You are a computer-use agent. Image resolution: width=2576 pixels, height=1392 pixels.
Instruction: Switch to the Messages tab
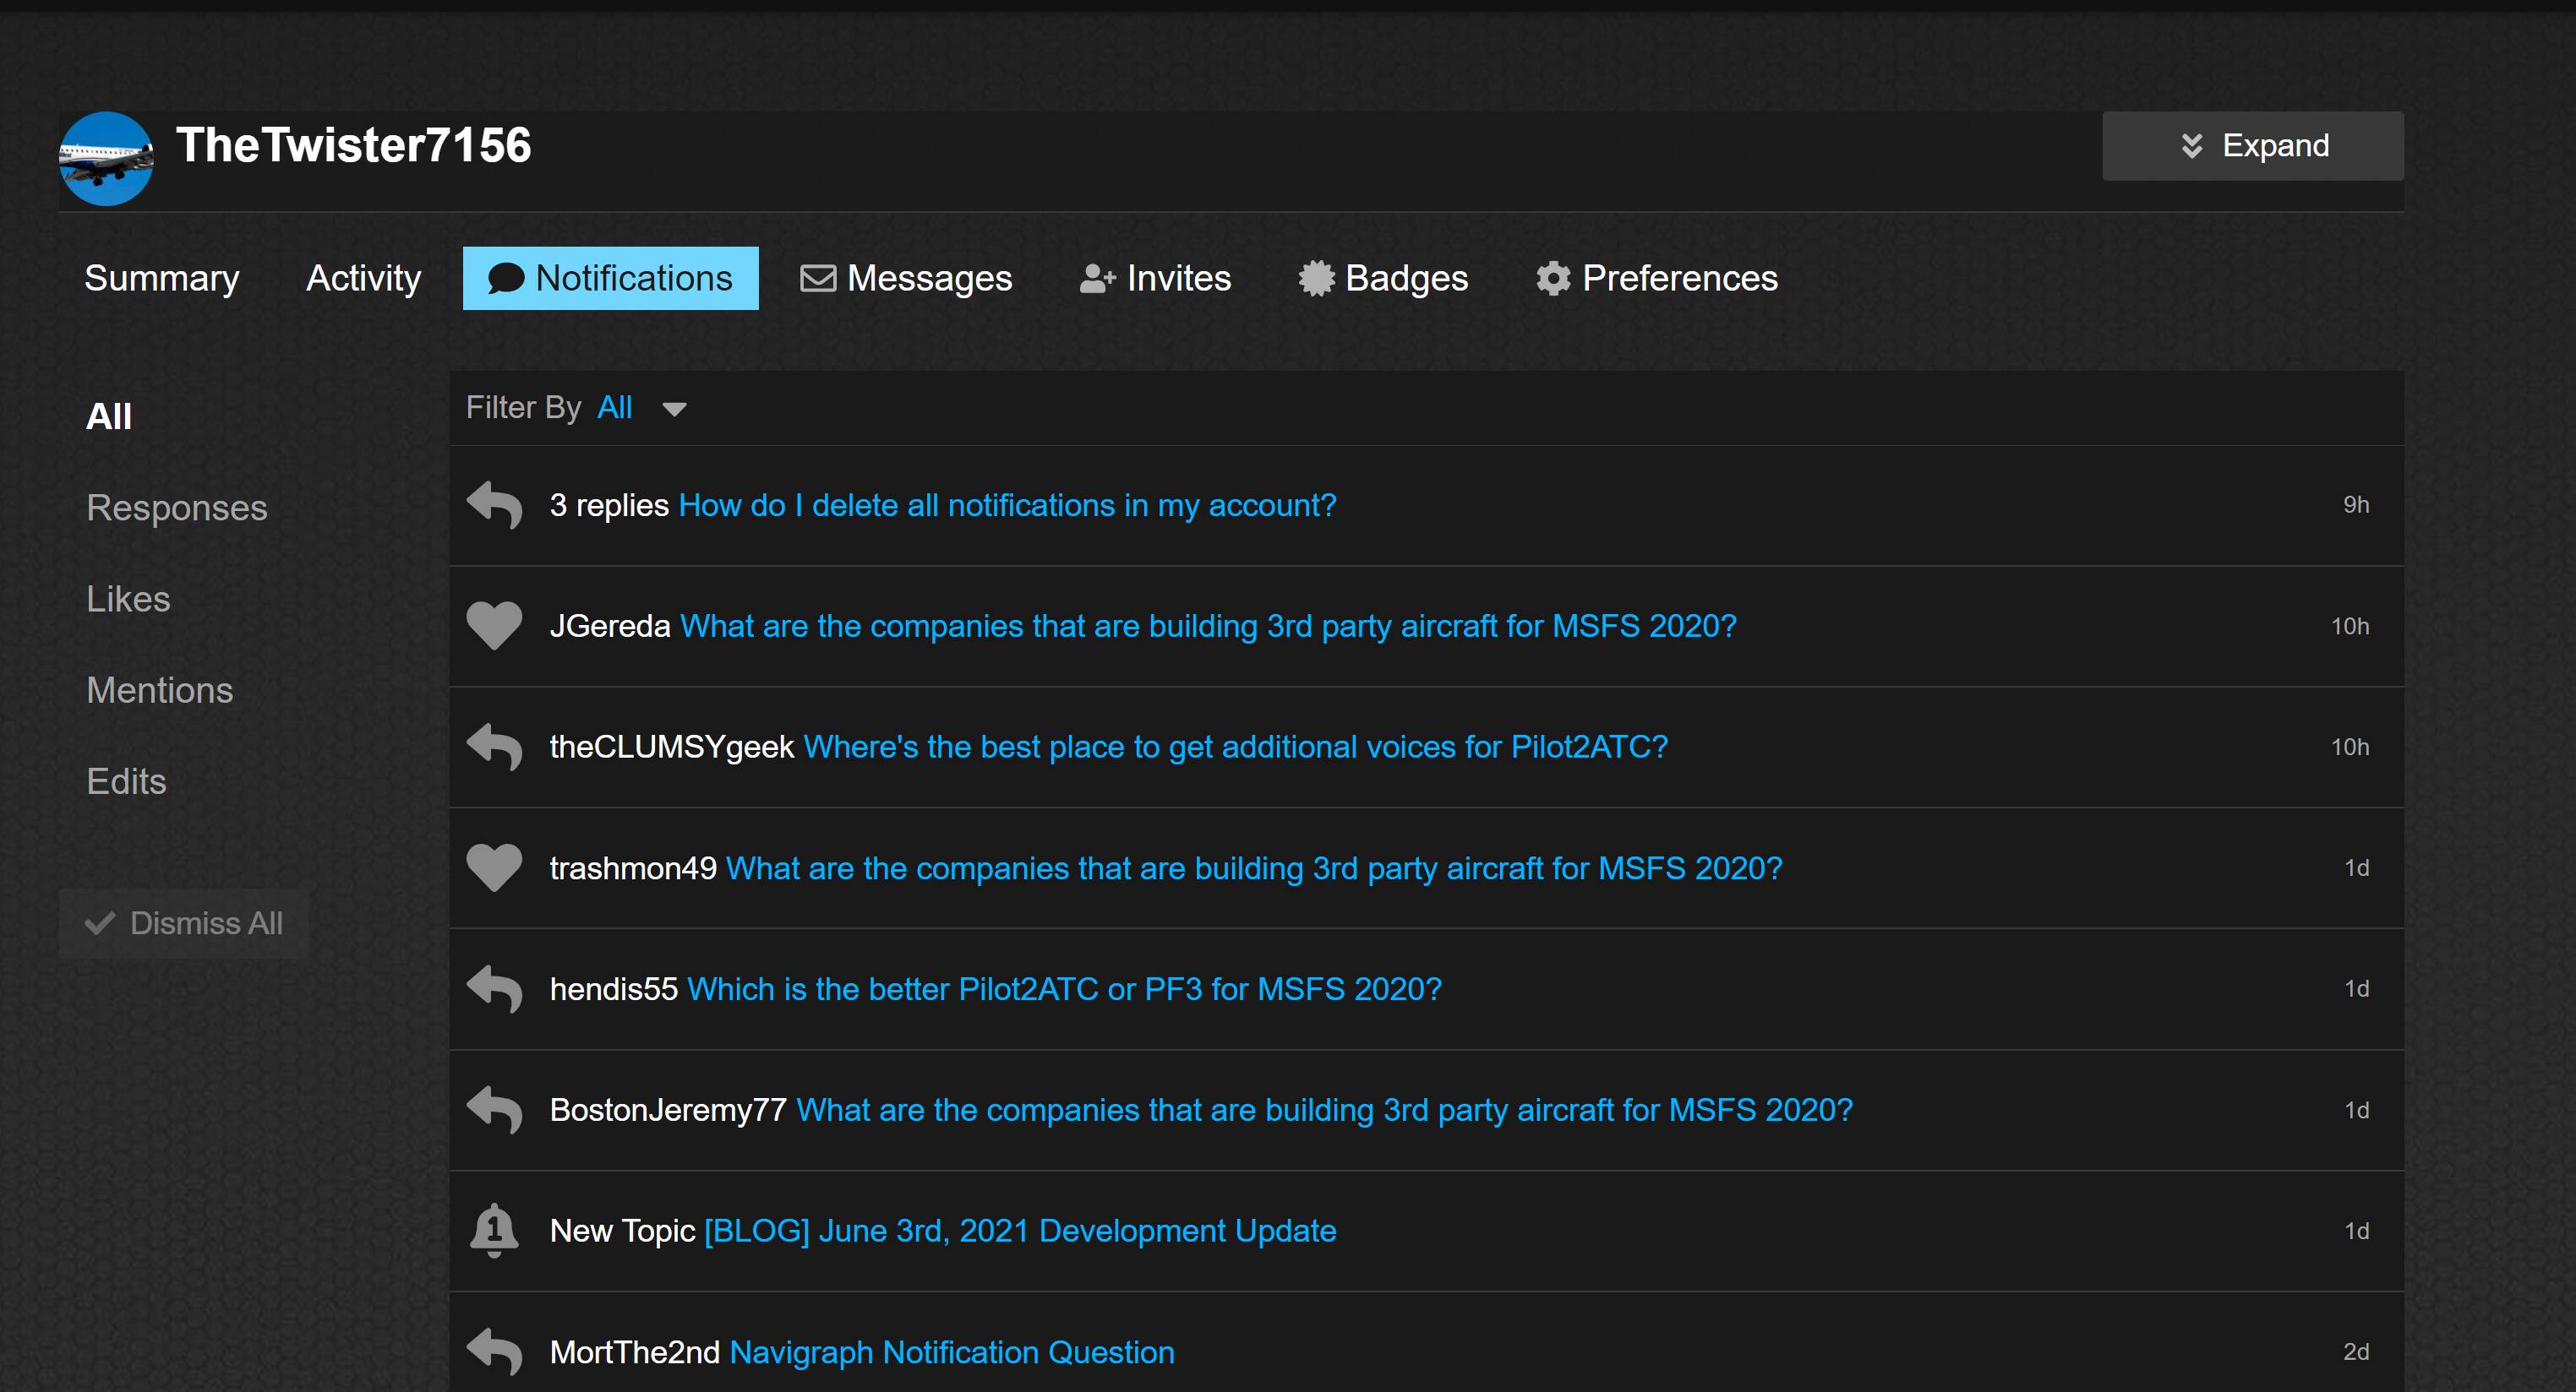tap(906, 278)
